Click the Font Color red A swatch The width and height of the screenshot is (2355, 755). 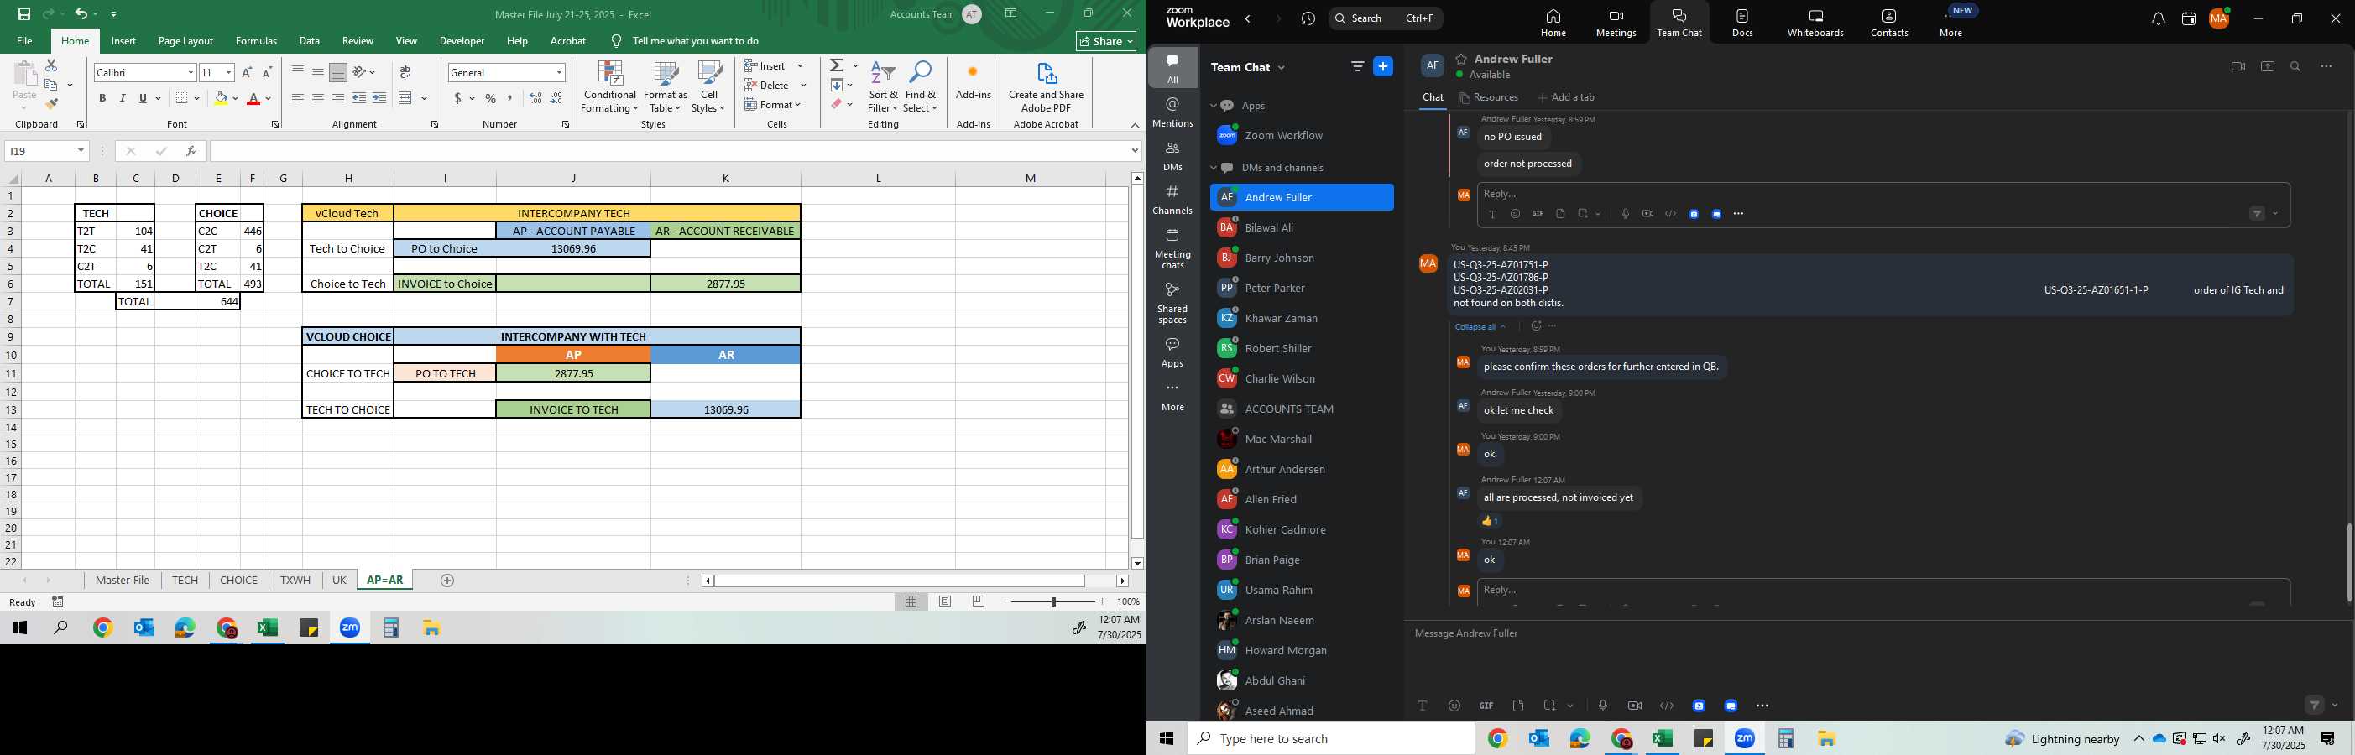pyautogui.click(x=253, y=99)
